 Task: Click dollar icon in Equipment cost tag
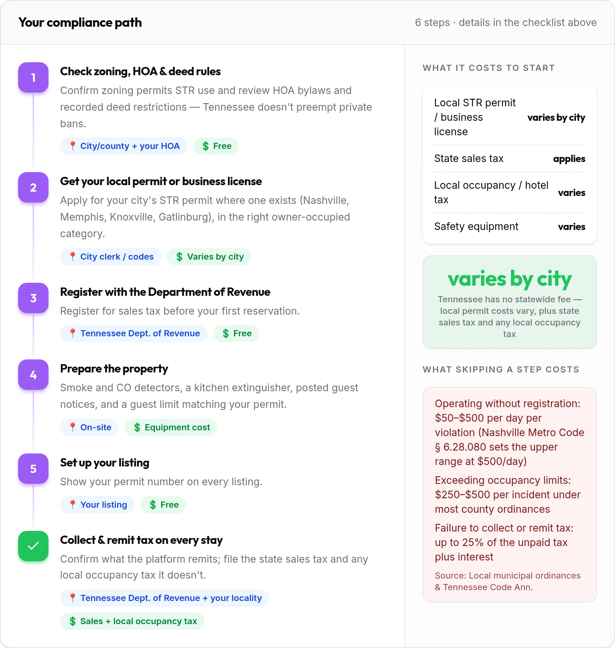click(137, 427)
